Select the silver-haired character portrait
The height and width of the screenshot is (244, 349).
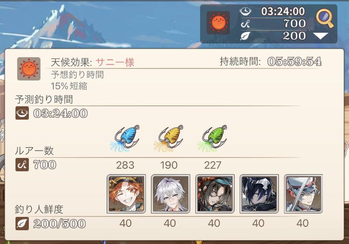click(171, 194)
